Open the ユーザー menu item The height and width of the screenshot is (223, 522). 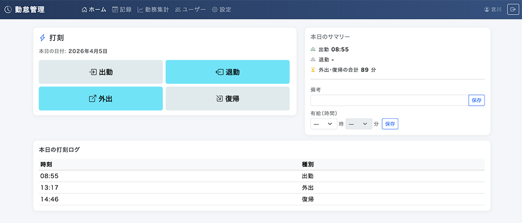pyautogui.click(x=191, y=9)
